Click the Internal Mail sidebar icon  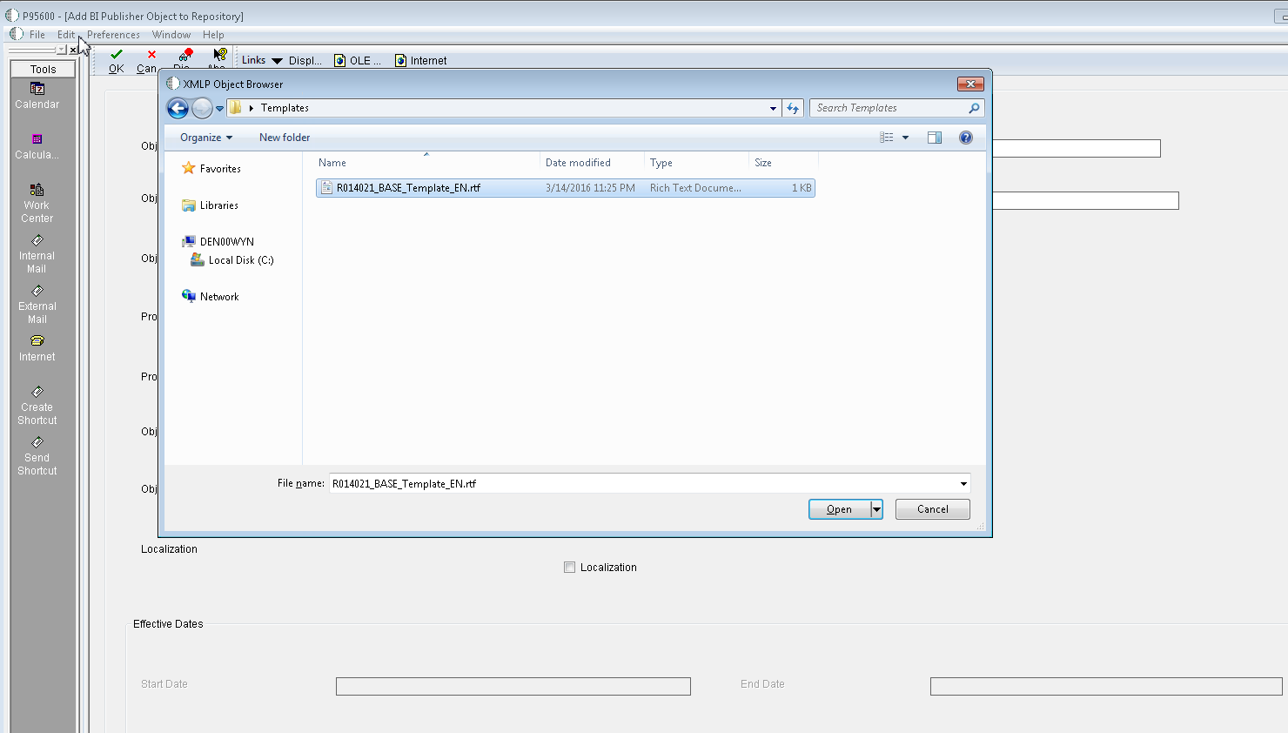tap(37, 240)
